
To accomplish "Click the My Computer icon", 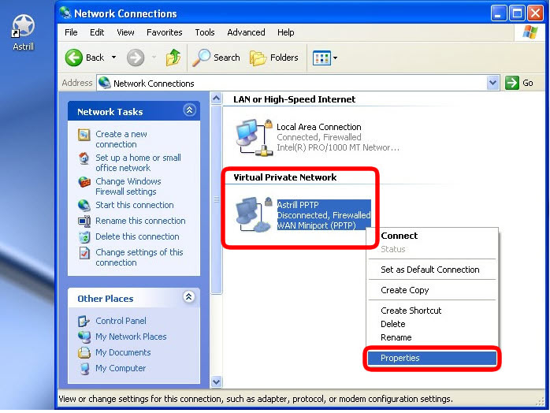I will [x=84, y=368].
